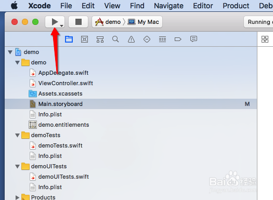Click the Main.storyboard file icon
The image size is (273, 200).
pyautogui.click(x=33, y=104)
